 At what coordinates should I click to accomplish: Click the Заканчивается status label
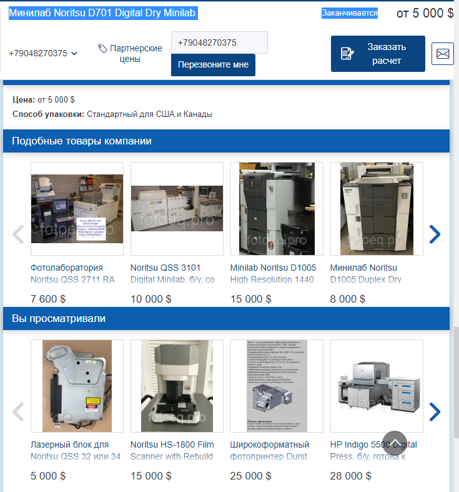[350, 13]
